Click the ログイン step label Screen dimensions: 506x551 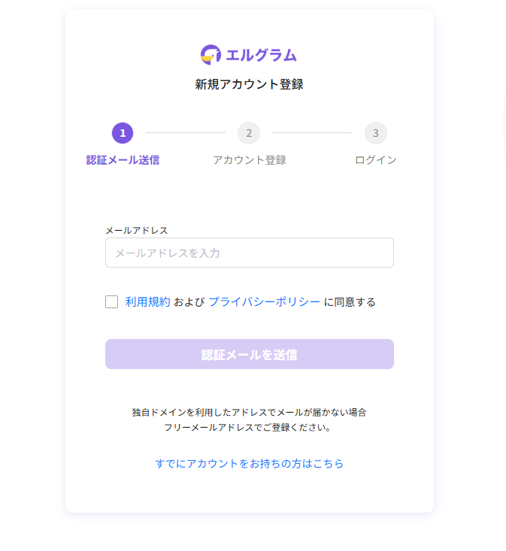coord(376,160)
